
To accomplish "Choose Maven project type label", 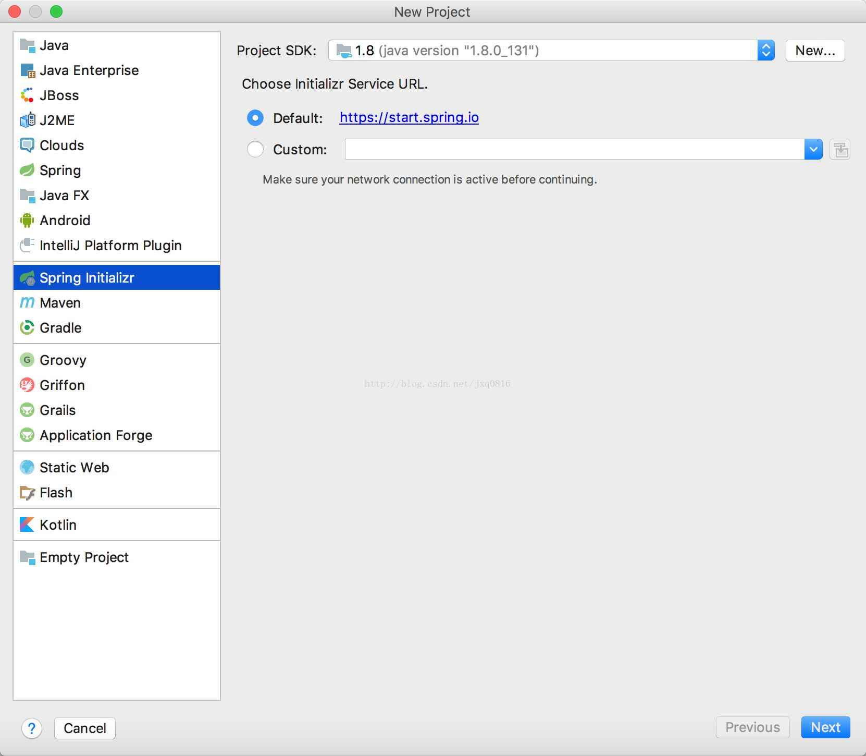I will click(x=60, y=303).
